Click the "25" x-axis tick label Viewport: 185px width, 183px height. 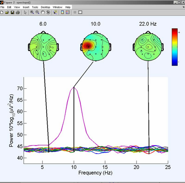pos(168,167)
